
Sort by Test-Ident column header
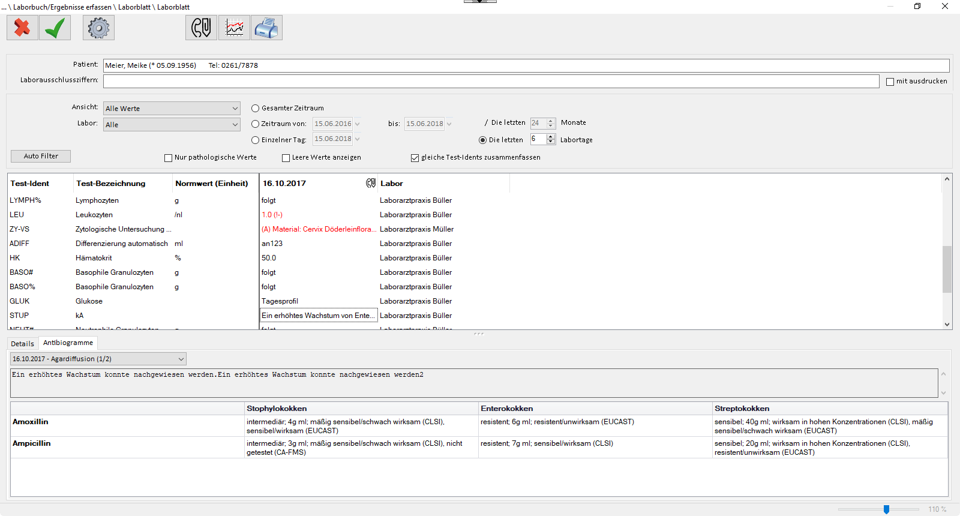point(40,184)
